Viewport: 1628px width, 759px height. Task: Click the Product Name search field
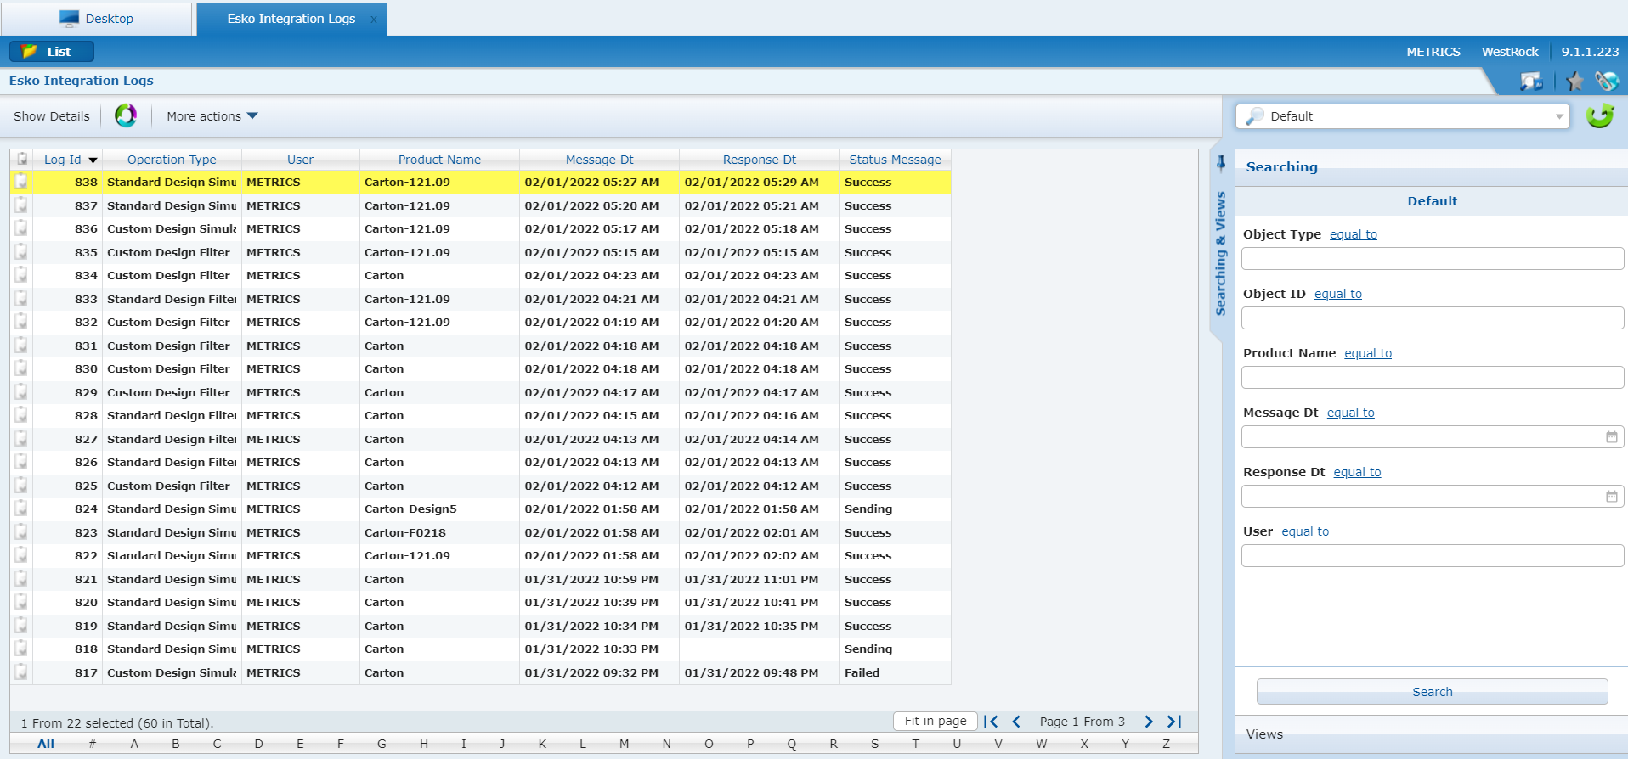[x=1432, y=378]
